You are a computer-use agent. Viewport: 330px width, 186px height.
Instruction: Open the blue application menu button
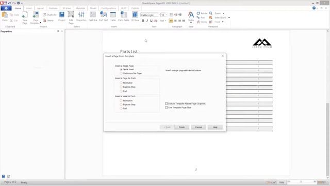6,8
